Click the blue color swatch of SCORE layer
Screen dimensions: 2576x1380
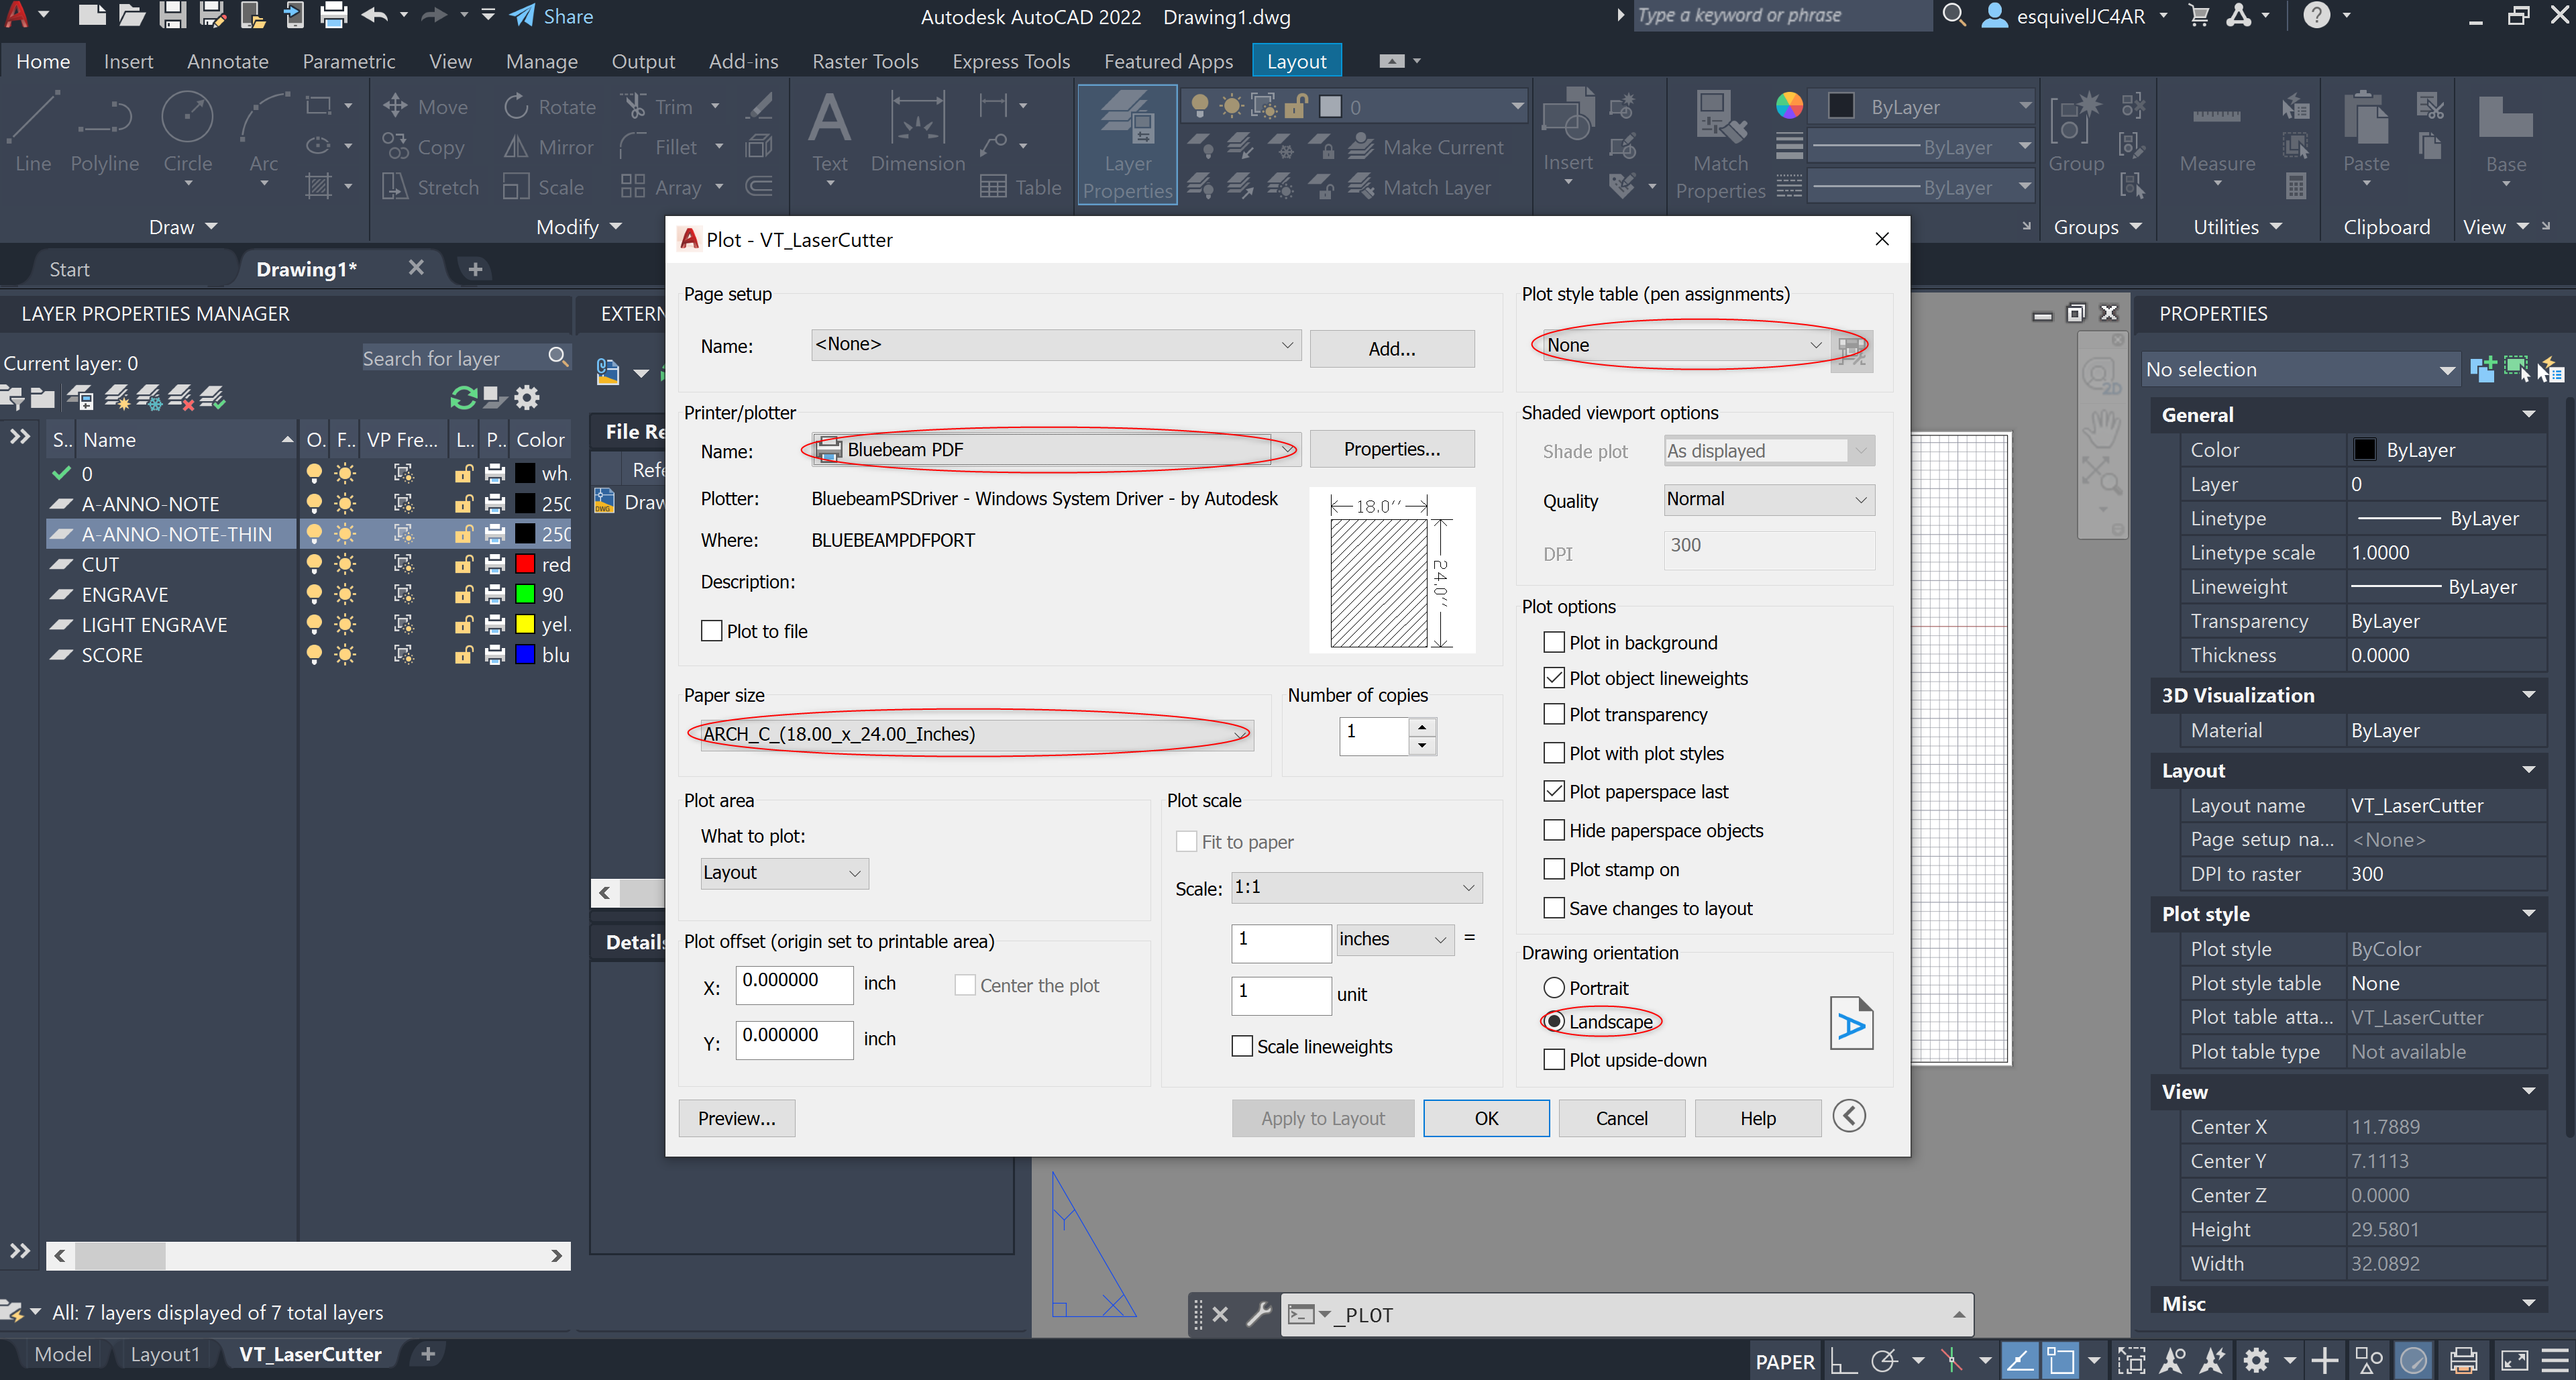click(524, 655)
